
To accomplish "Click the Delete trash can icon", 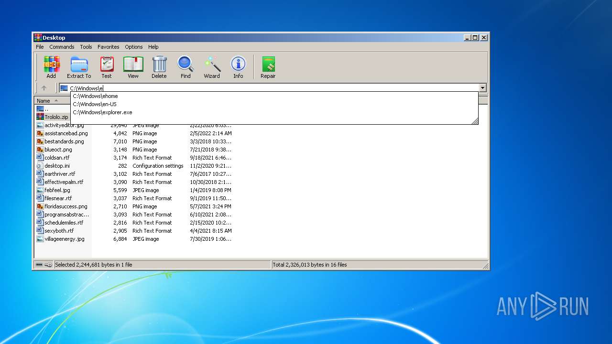I will point(159,67).
